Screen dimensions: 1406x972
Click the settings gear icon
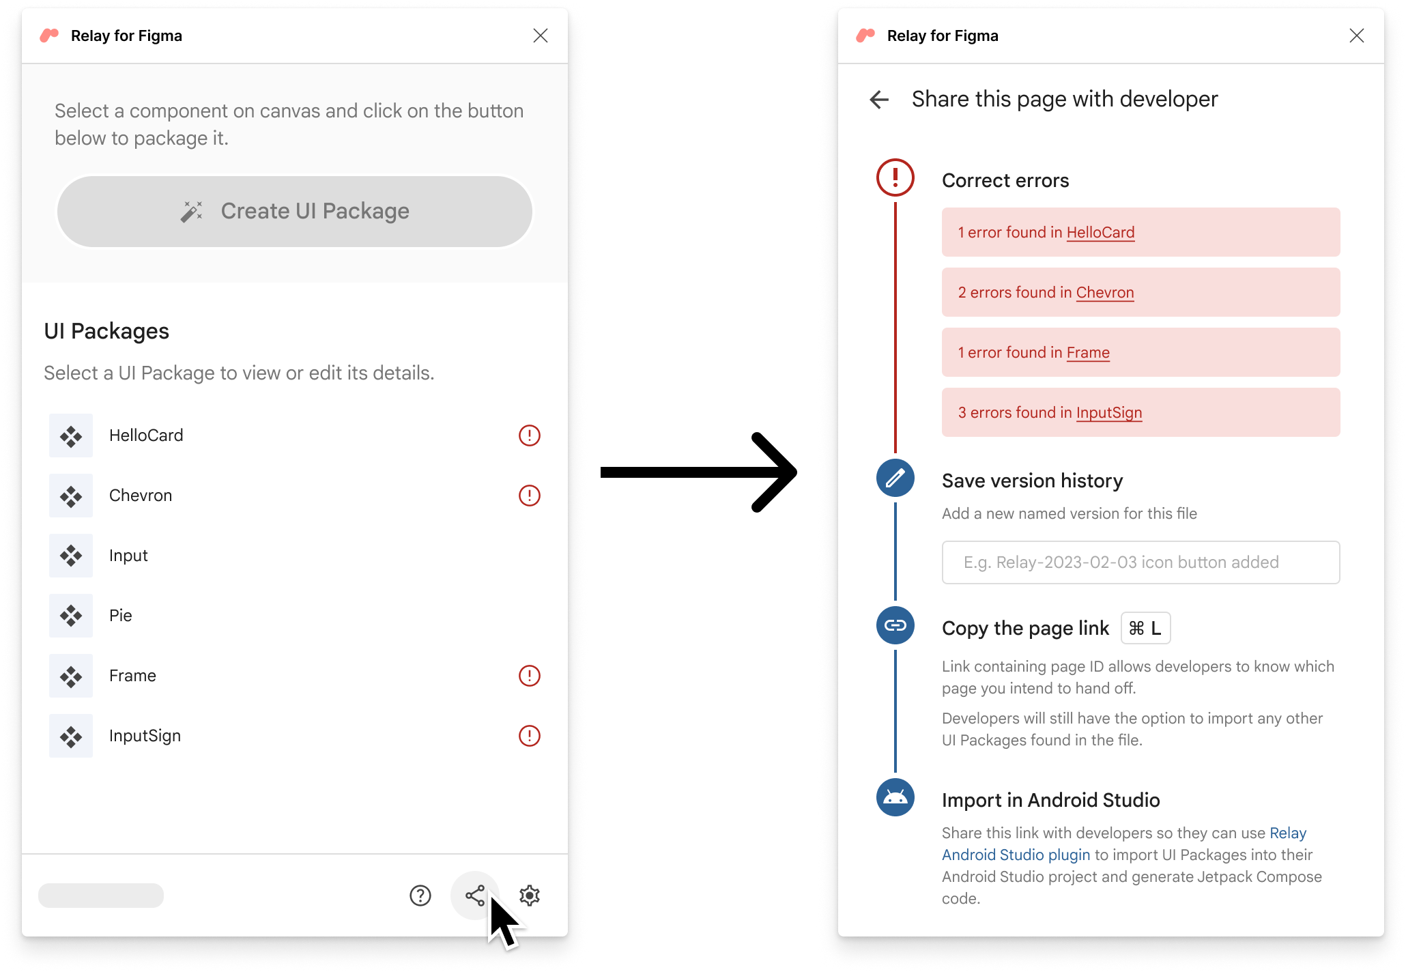pos(529,895)
